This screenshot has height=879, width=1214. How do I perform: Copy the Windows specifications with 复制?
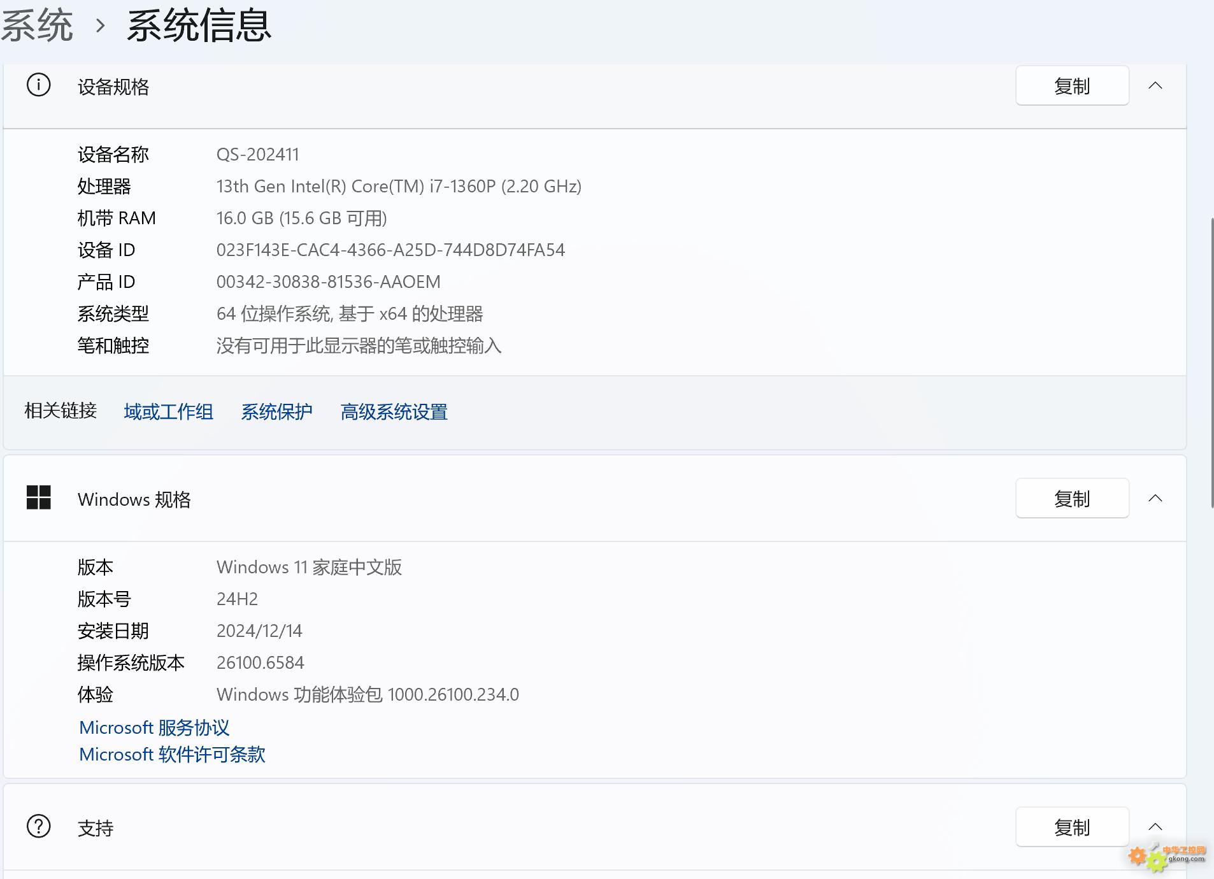pos(1072,498)
